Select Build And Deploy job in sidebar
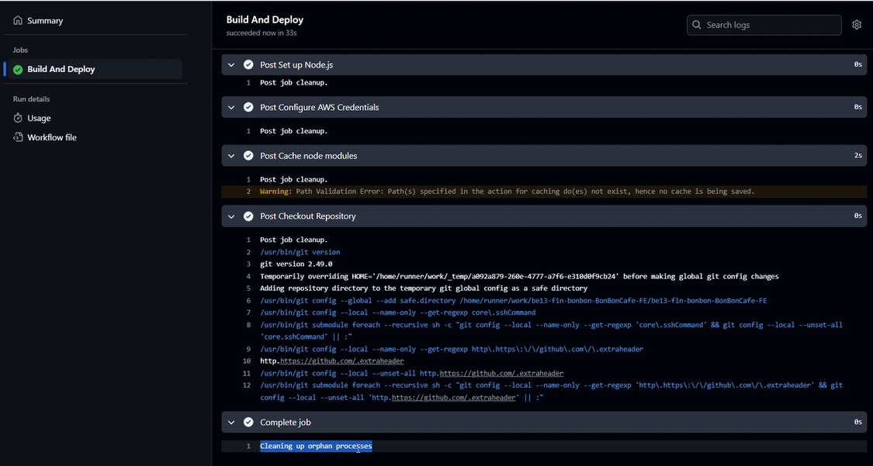The width and height of the screenshot is (873, 466). pos(95,69)
